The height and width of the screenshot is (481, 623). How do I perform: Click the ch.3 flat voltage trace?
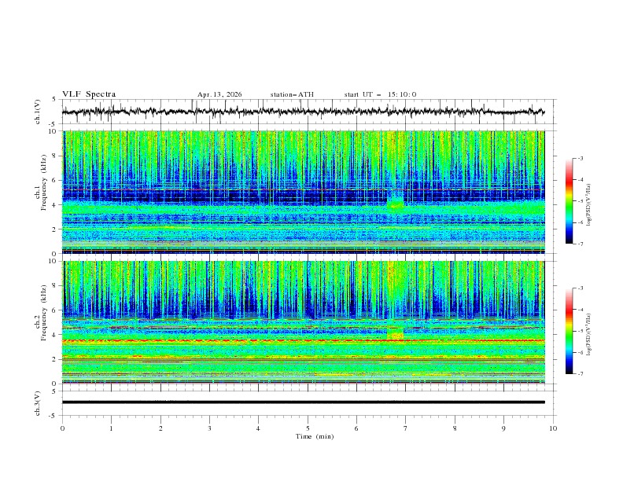click(x=304, y=402)
